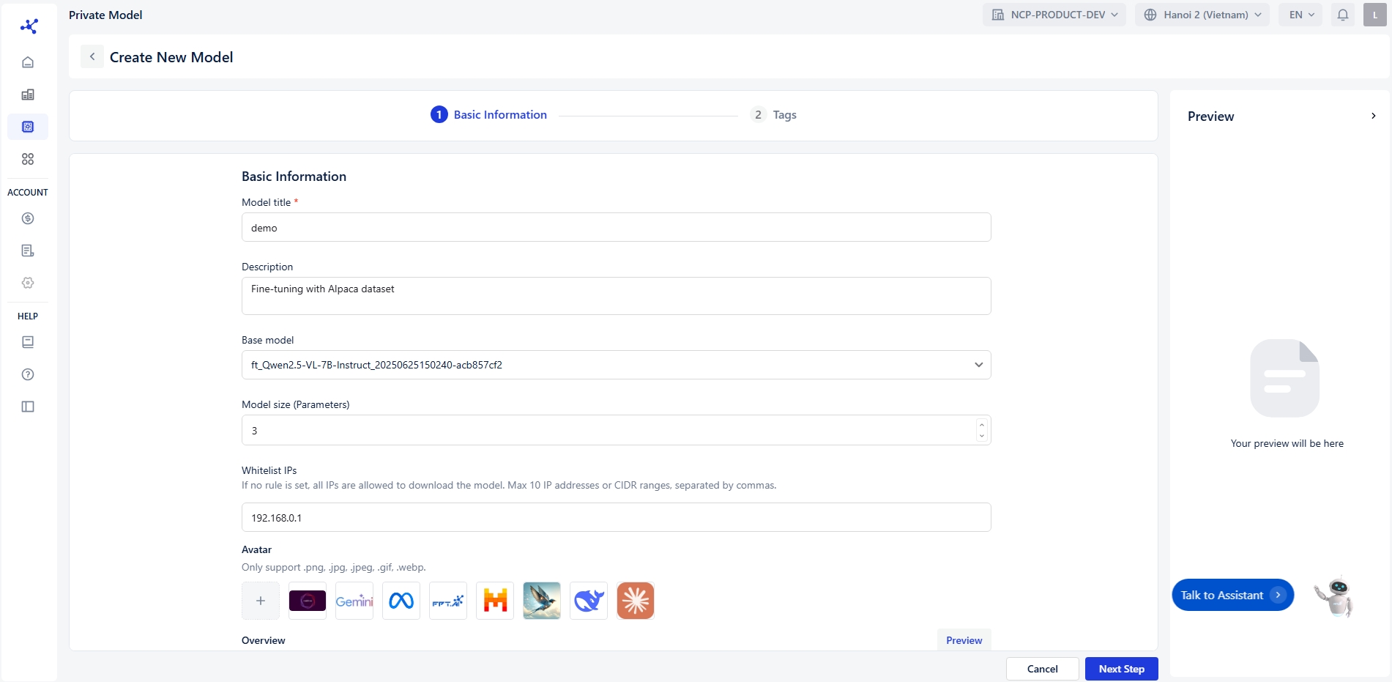
Task: Open the help question mark icon
Action: point(28,374)
